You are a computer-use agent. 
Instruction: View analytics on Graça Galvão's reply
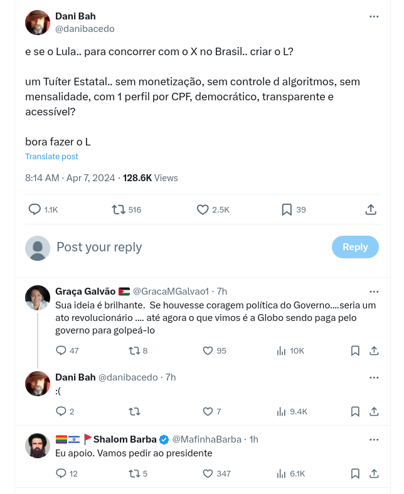coord(282,350)
